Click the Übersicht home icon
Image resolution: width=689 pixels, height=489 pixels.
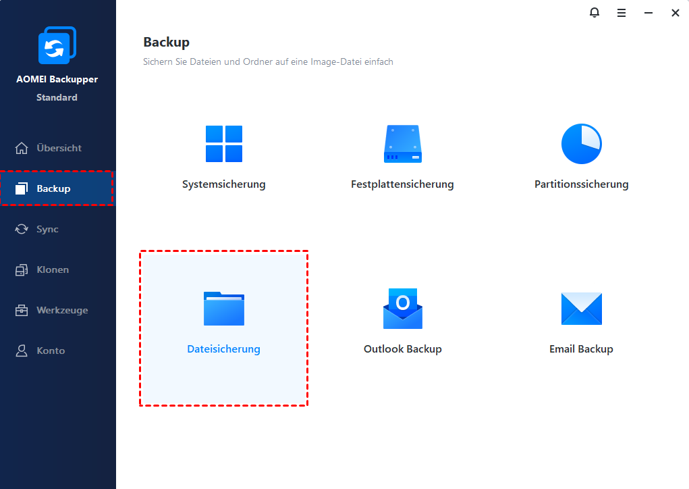click(22, 148)
